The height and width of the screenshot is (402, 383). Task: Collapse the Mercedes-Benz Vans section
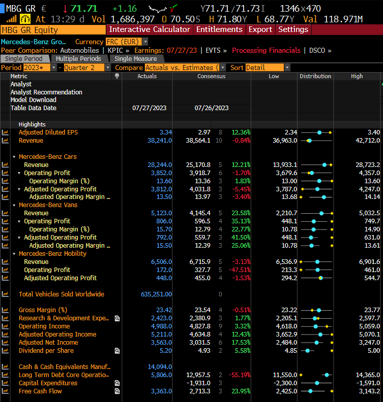tap(14, 206)
